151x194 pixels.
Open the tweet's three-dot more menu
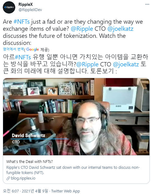coord(147,4)
